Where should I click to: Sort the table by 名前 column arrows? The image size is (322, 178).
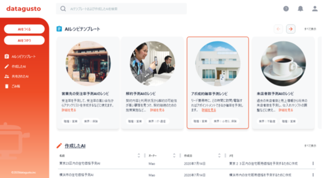point(139,155)
